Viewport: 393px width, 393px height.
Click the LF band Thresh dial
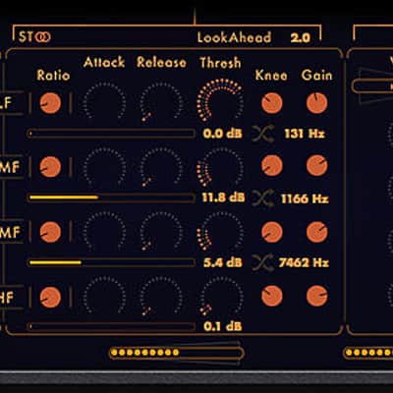point(220,100)
